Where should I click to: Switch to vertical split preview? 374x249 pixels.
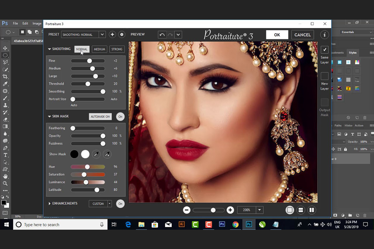point(312,210)
